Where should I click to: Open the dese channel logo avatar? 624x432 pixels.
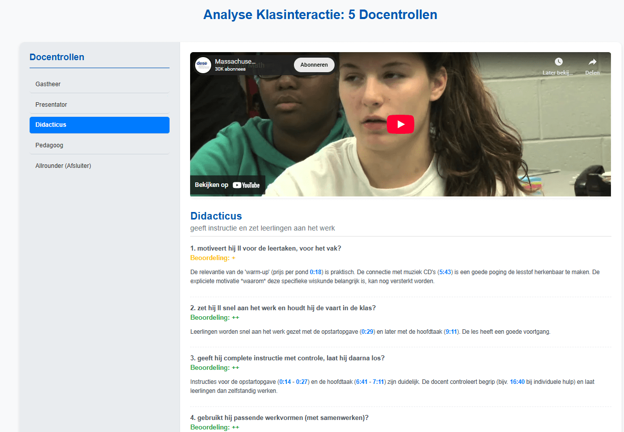(203, 65)
